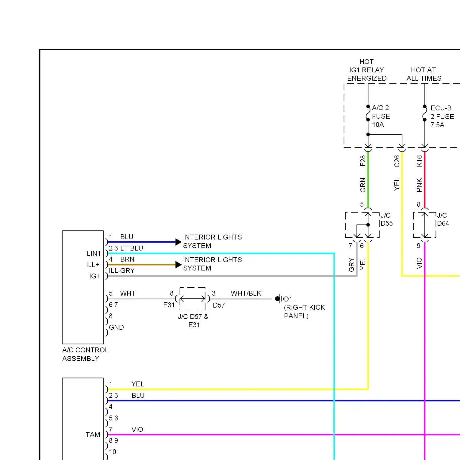Image resolution: width=460 pixels, height=460 pixels.
Task: Click the BLU label on lower connector pin 2 3
Action: click(x=138, y=395)
